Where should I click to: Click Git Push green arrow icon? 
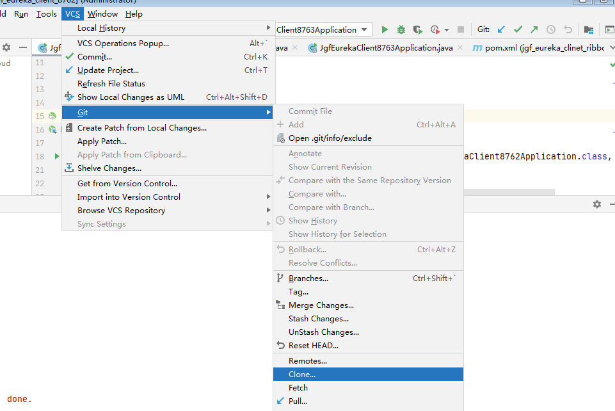[534, 29]
